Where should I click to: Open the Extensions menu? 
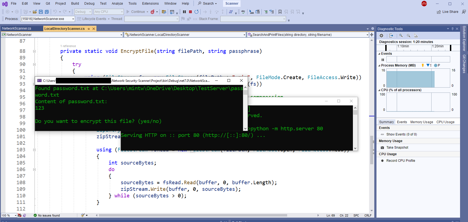[150, 4]
